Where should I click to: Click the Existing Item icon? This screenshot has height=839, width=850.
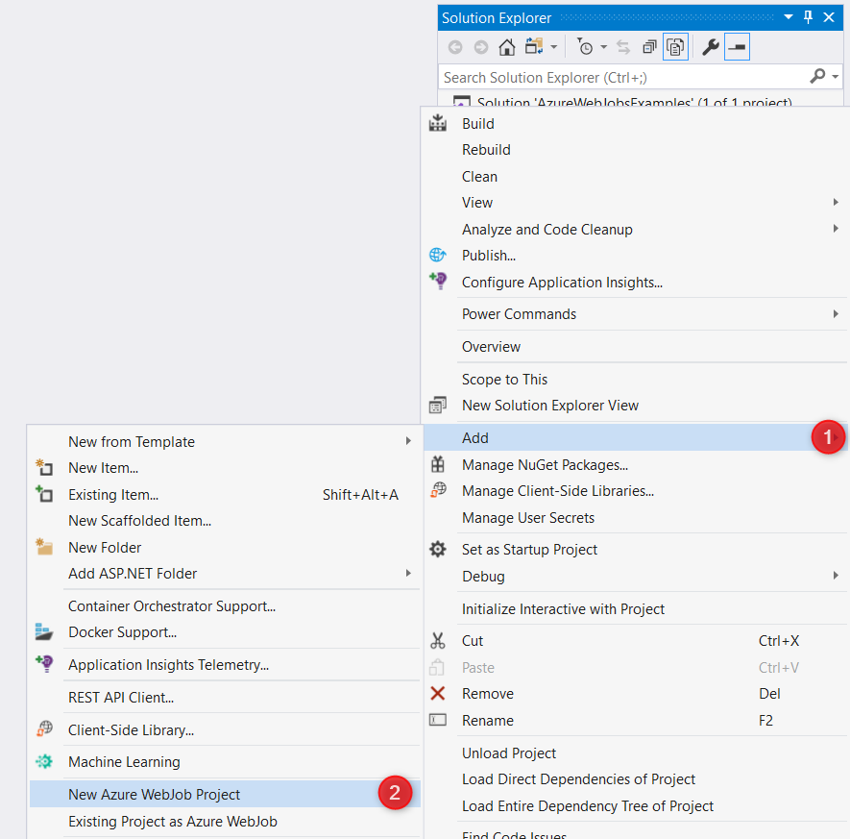tap(44, 494)
